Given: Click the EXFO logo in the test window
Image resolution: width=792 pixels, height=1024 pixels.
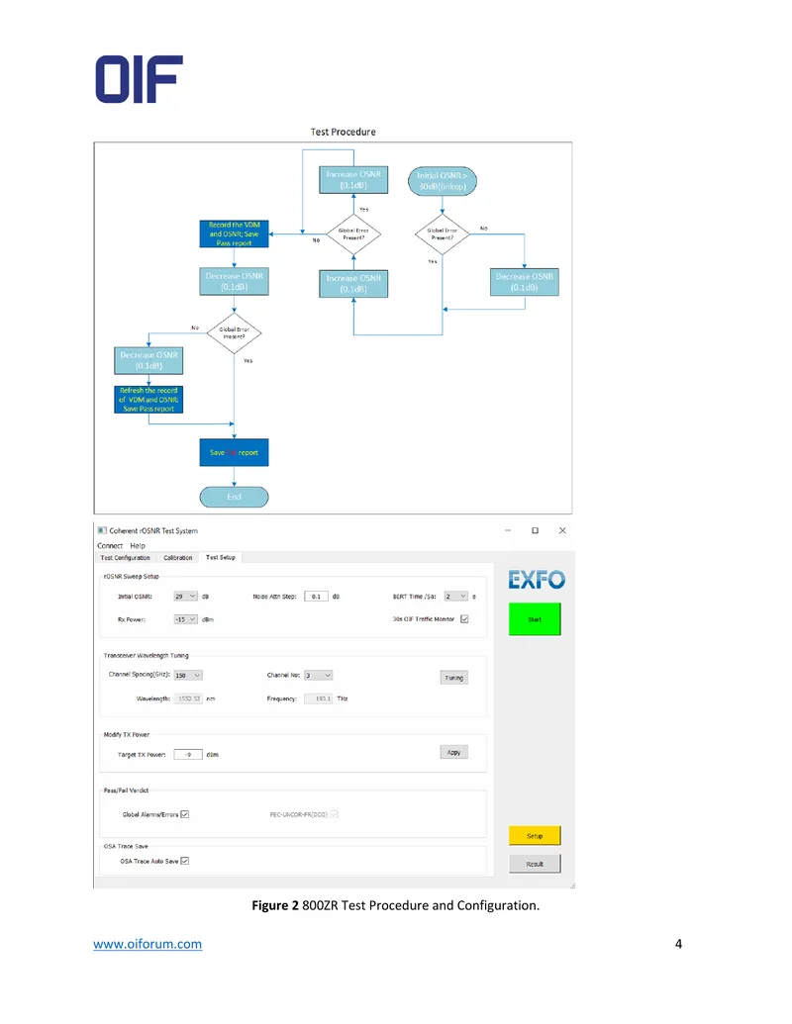Looking at the screenshot, I should [x=537, y=579].
